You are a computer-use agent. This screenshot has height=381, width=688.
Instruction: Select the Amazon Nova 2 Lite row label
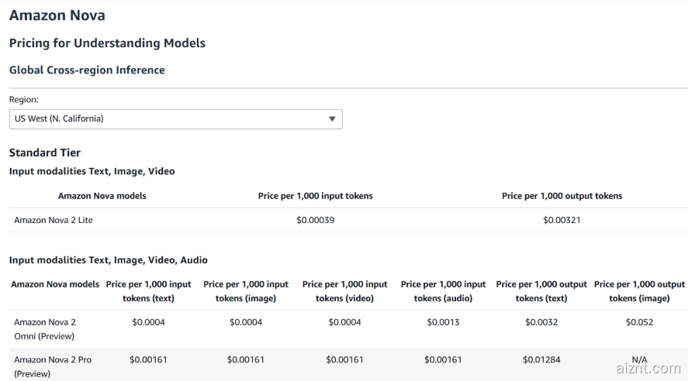[x=54, y=220]
